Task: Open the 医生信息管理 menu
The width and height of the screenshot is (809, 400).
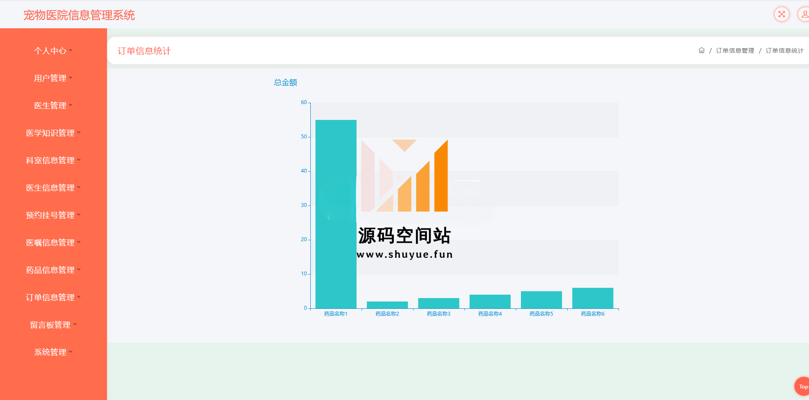Action: point(54,188)
